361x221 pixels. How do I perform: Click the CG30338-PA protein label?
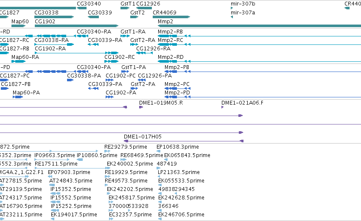84,76
